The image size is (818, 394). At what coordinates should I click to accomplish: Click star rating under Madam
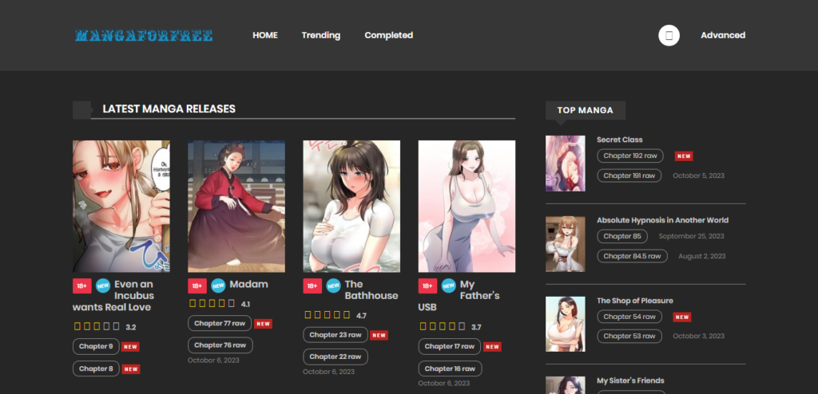[212, 304]
